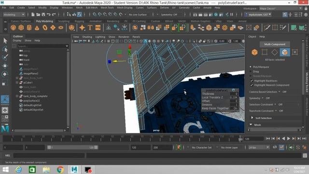This screenshot has width=309, height=174.
Task: Open the Modeling menu set dropdown
Action: 14,14
